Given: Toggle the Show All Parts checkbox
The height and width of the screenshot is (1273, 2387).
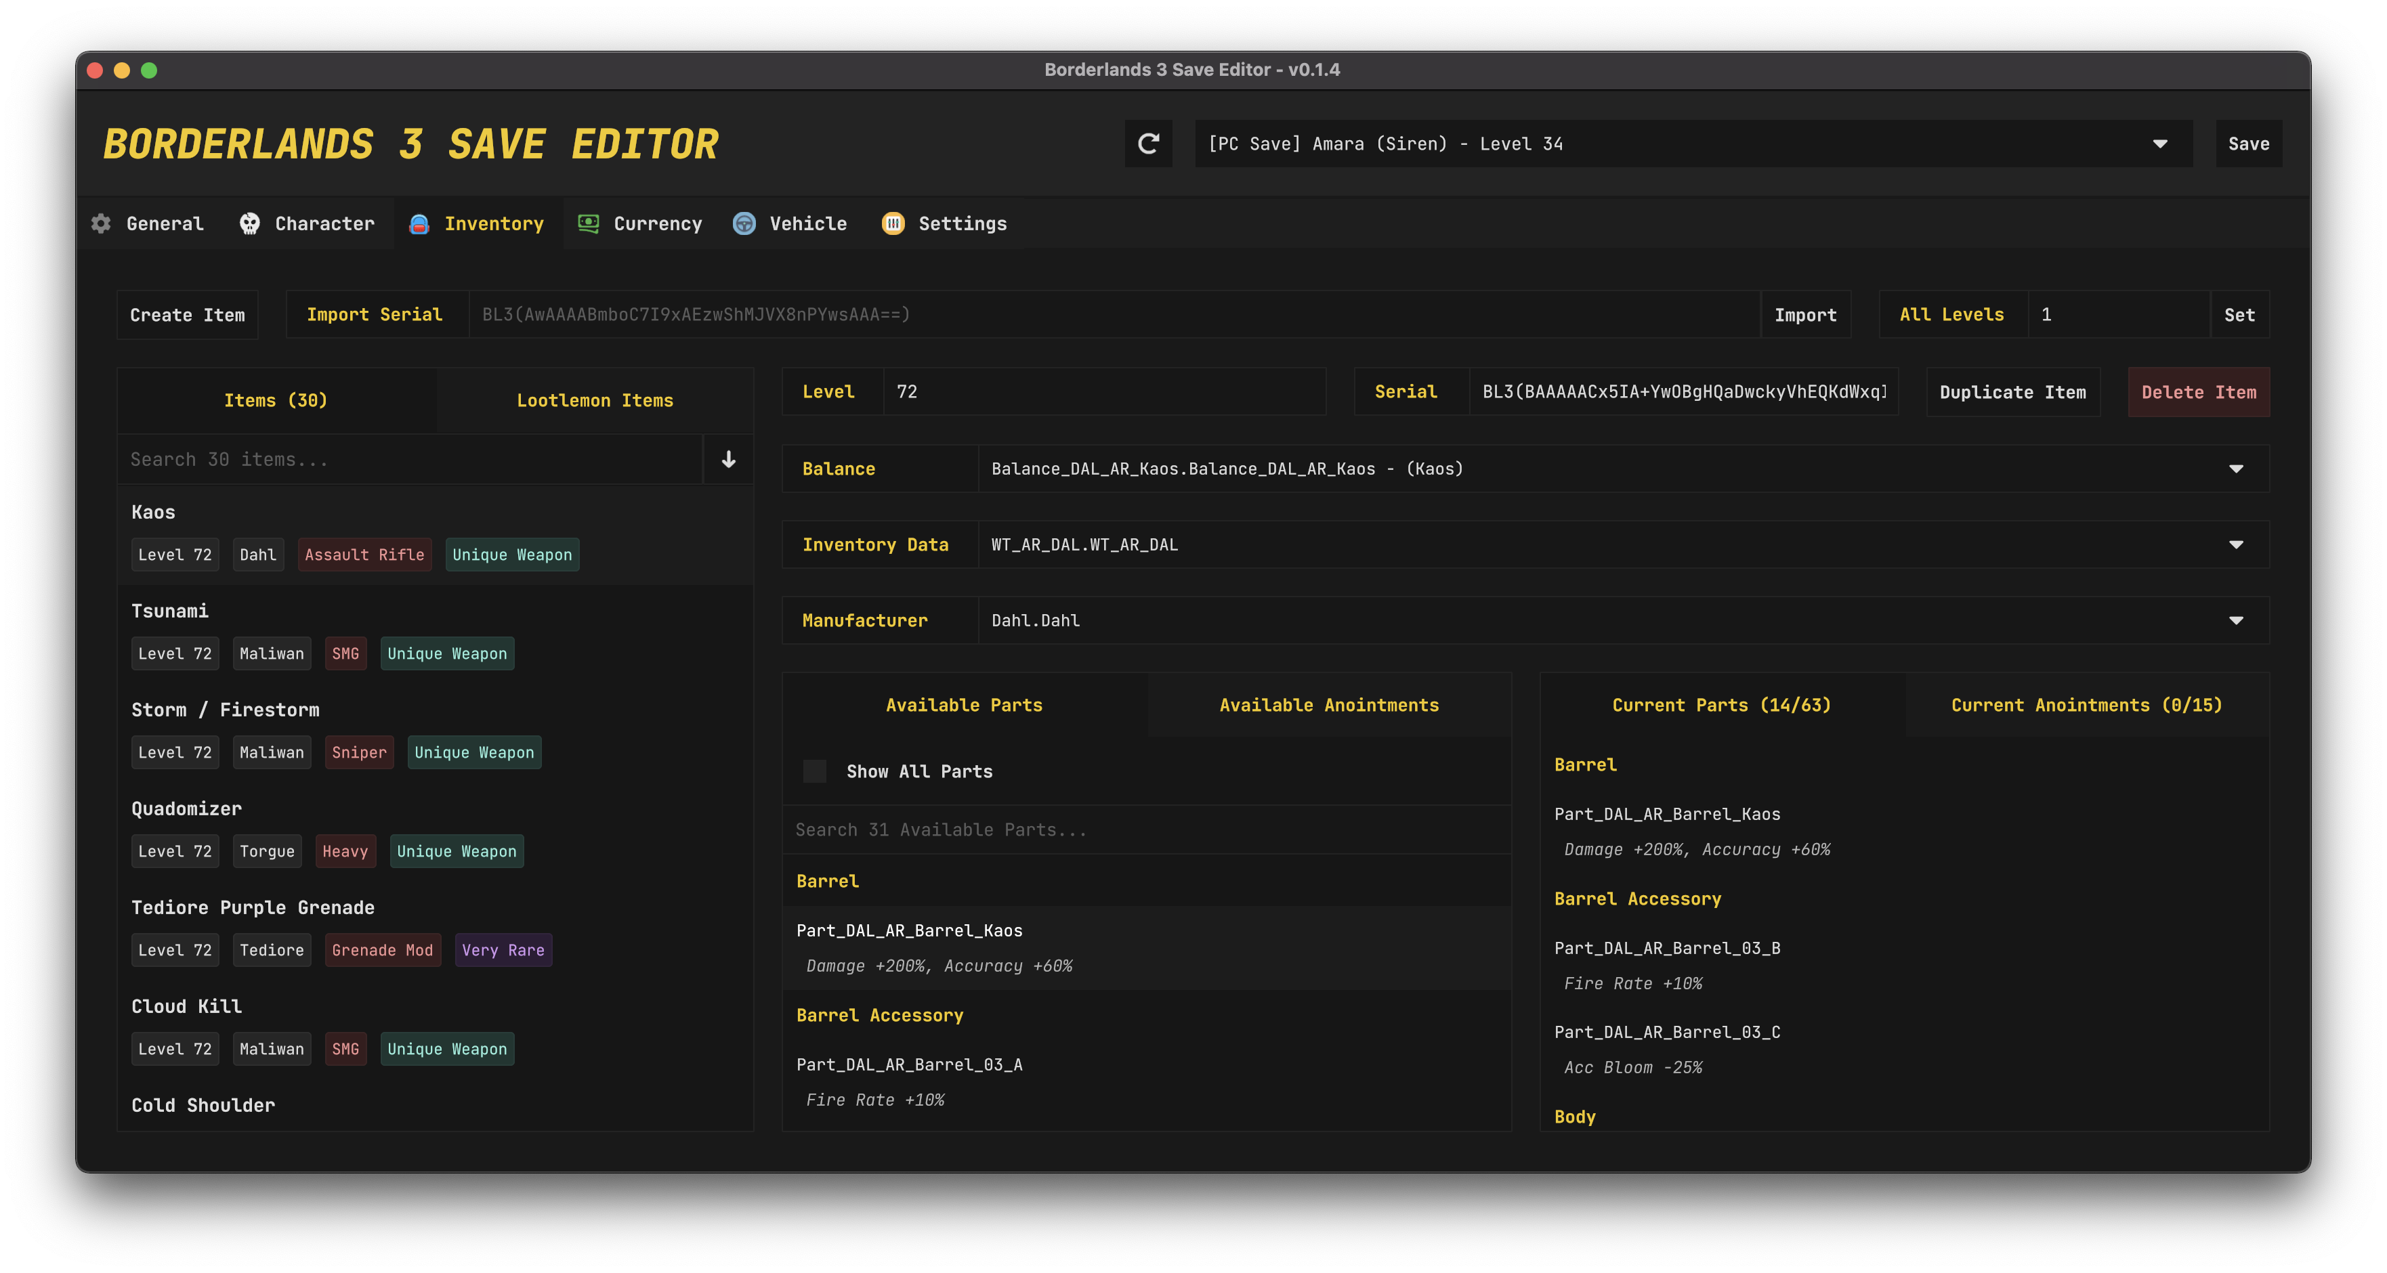Looking at the screenshot, I should [x=814, y=771].
